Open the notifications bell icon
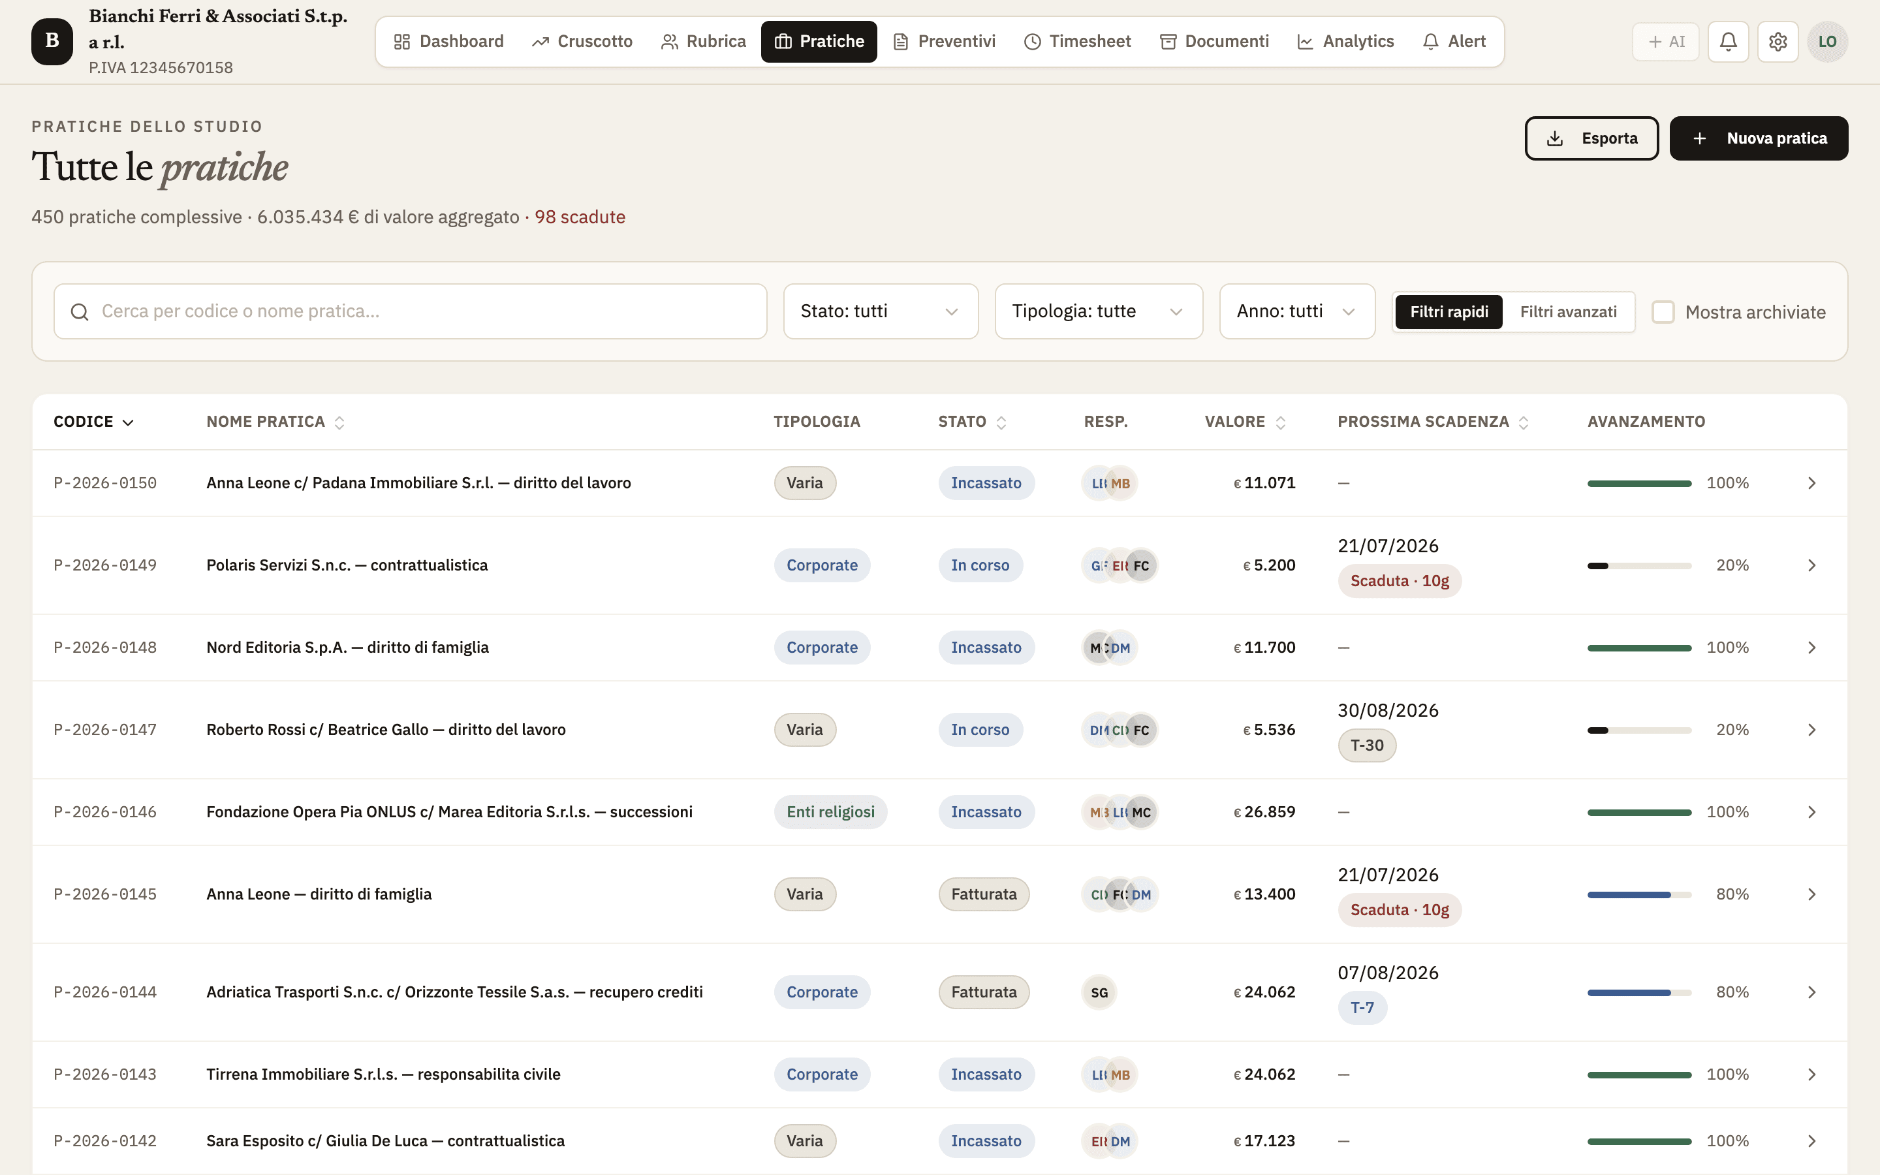1880x1175 pixels. (1728, 41)
